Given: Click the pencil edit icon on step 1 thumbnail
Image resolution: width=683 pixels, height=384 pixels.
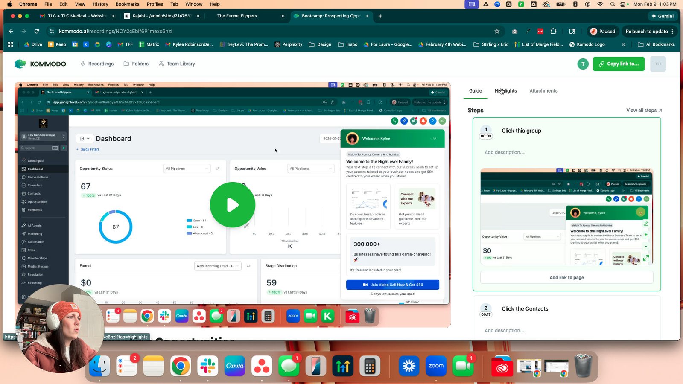Looking at the screenshot, I should tap(646, 224).
